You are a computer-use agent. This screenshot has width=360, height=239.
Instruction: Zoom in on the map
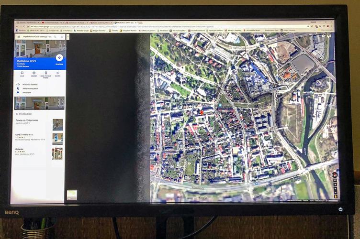(336, 189)
